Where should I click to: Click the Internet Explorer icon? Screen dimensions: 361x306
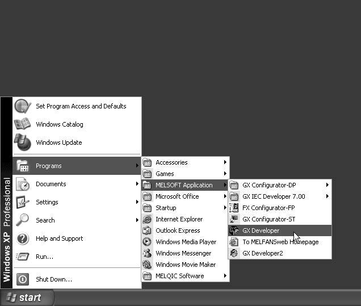(x=147, y=219)
